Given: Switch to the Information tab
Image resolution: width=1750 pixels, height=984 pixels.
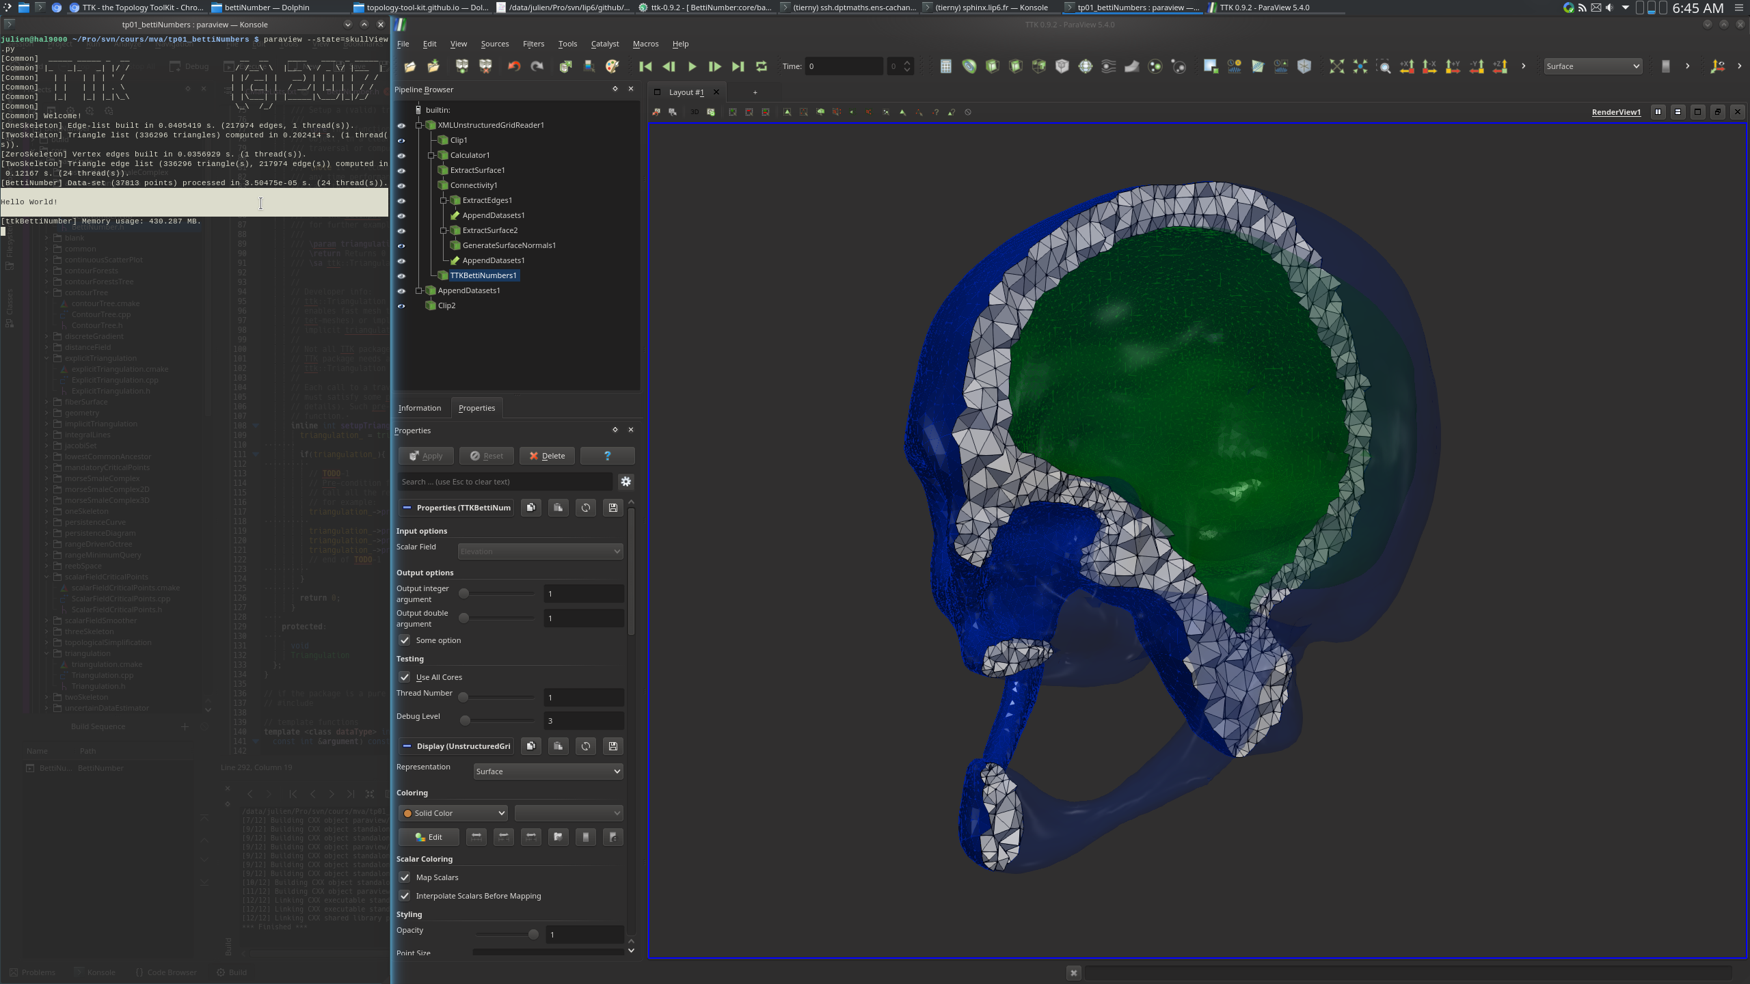Looking at the screenshot, I should pyautogui.click(x=420, y=408).
